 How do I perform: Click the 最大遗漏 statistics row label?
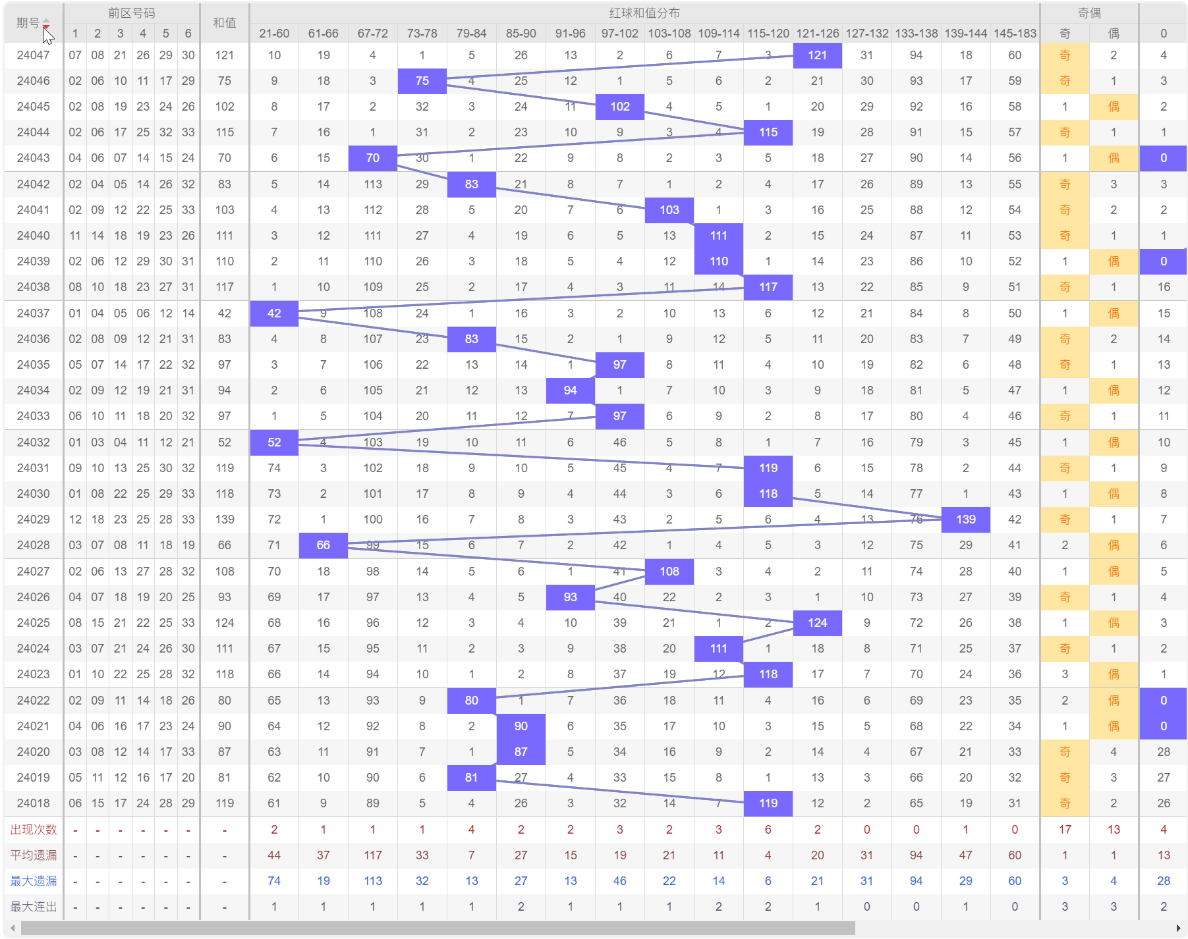coord(34,881)
